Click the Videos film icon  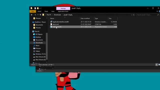pos(34,51)
